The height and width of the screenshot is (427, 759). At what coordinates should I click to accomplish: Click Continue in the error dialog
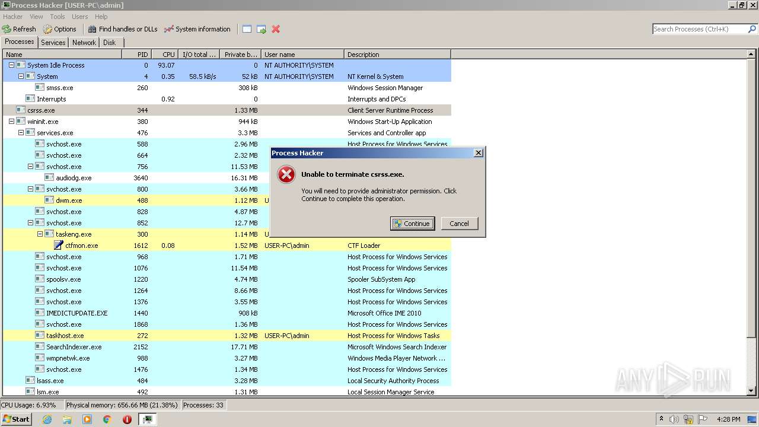point(412,224)
